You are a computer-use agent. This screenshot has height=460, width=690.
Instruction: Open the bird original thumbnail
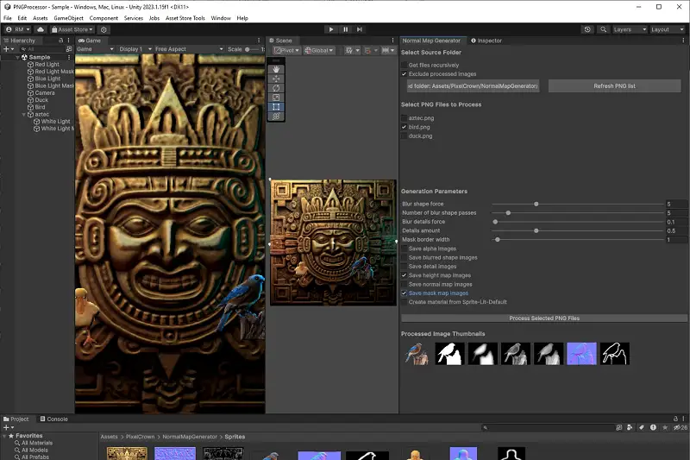[417, 354]
